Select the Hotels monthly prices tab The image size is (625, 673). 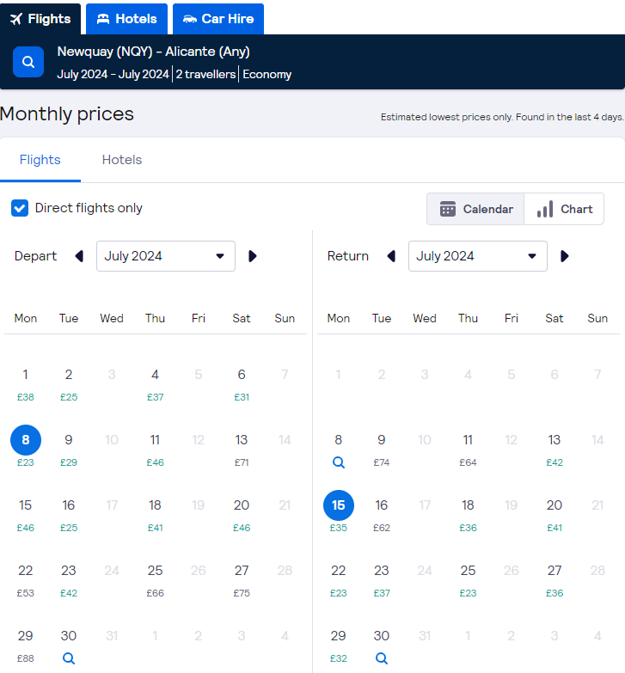pyautogui.click(x=122, y=160)
